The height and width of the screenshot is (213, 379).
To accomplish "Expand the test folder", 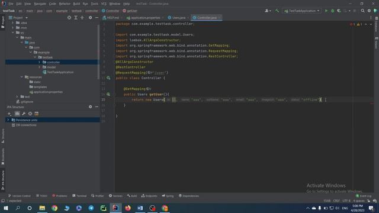I will coord(17,96).
